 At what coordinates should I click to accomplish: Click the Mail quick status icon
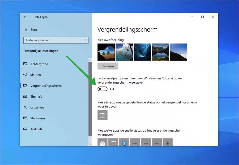pos(103,142)
